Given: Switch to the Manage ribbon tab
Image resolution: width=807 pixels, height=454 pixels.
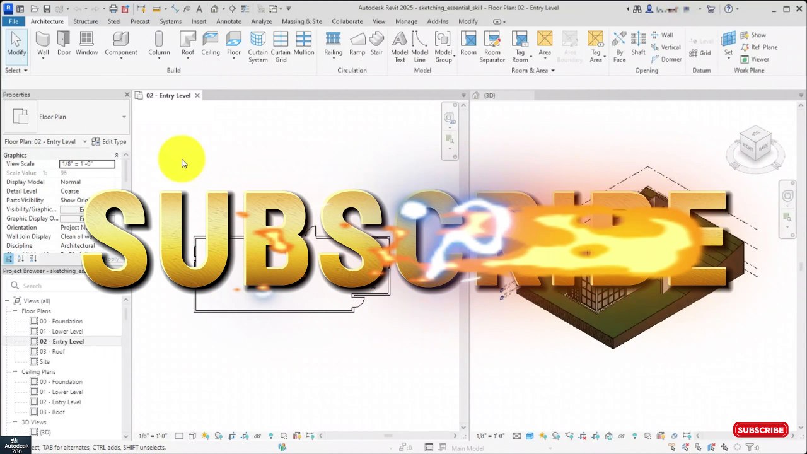Looking at the screenshot, I should click(406, 21).
